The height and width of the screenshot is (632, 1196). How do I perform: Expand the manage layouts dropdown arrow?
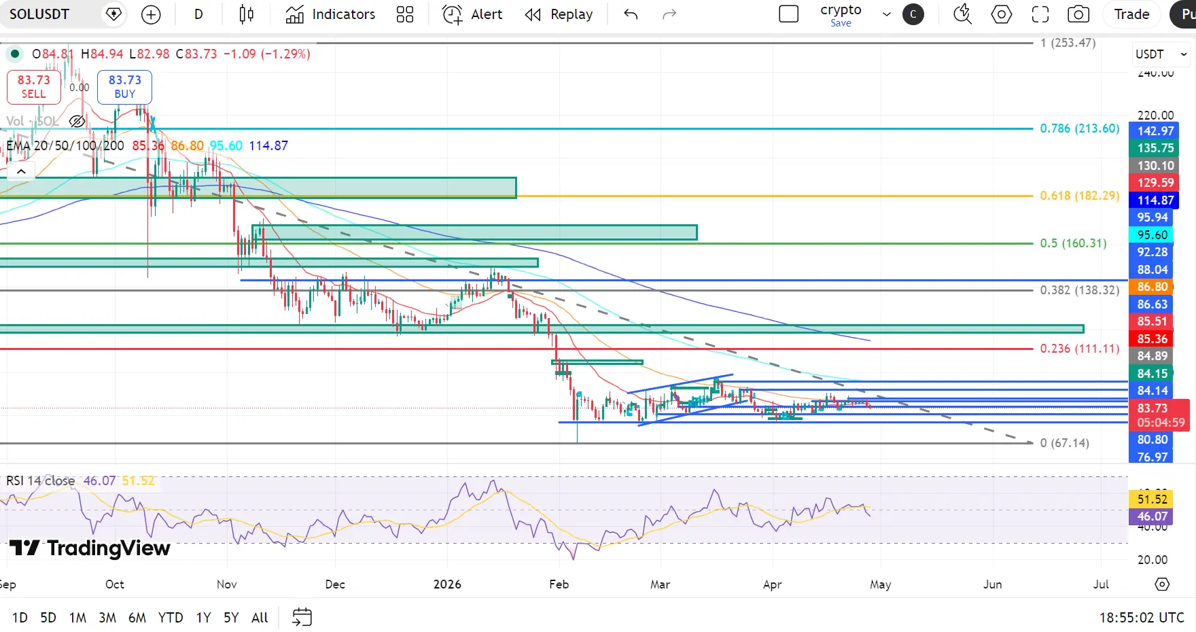887,14
